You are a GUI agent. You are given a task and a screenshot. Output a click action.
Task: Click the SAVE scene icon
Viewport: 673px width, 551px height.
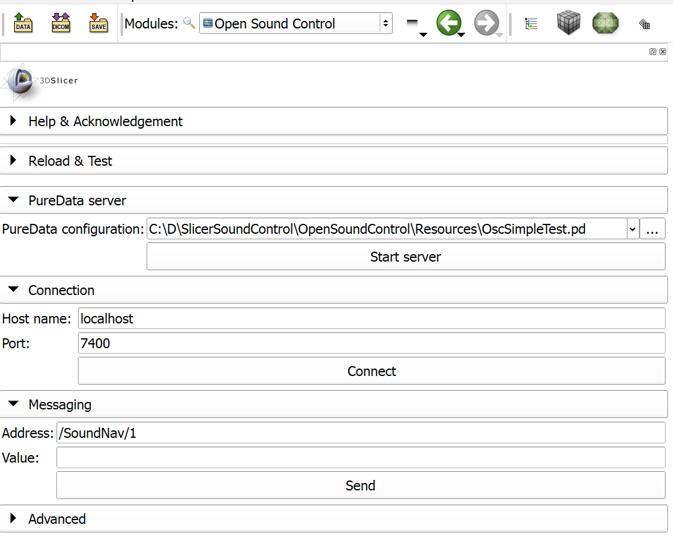click(98, 23)
